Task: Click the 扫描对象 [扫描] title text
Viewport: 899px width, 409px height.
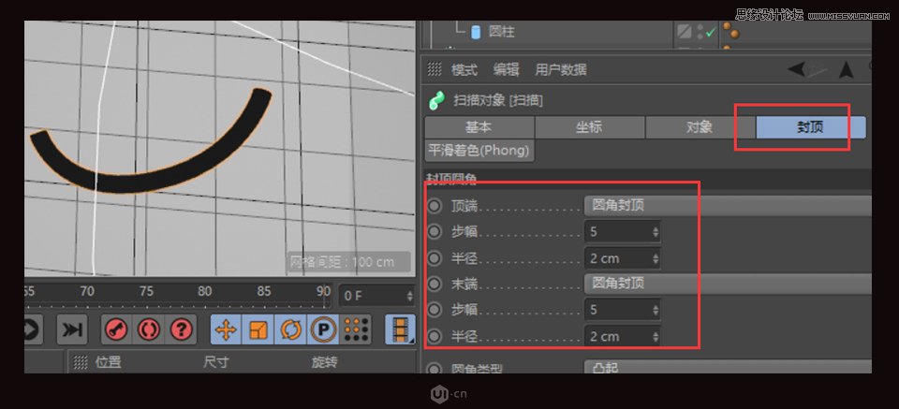Action: point(498,101)
